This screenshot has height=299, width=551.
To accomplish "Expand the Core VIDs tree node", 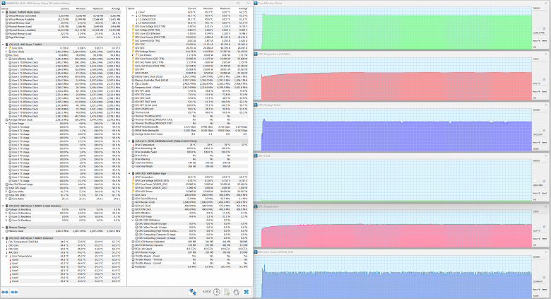I will tap(6, 48).
